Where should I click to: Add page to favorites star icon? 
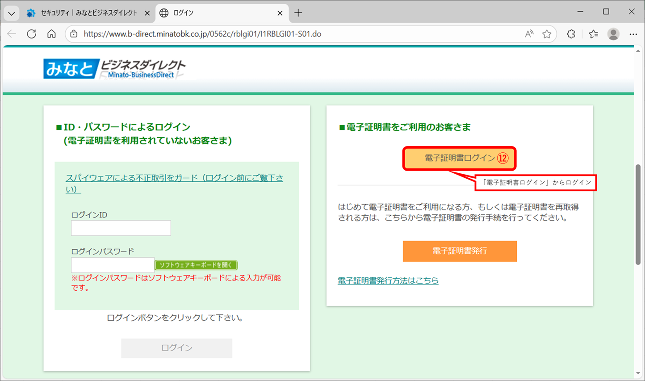[x=547, y=34]
